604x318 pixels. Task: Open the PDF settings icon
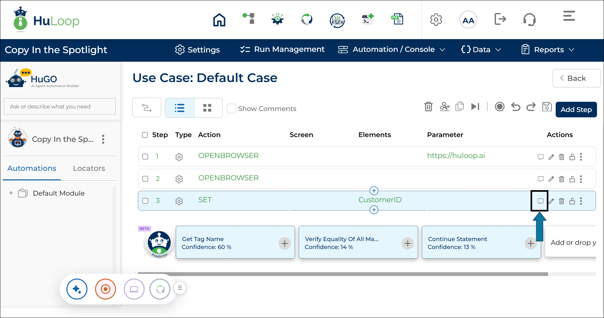tap(397, 19)
